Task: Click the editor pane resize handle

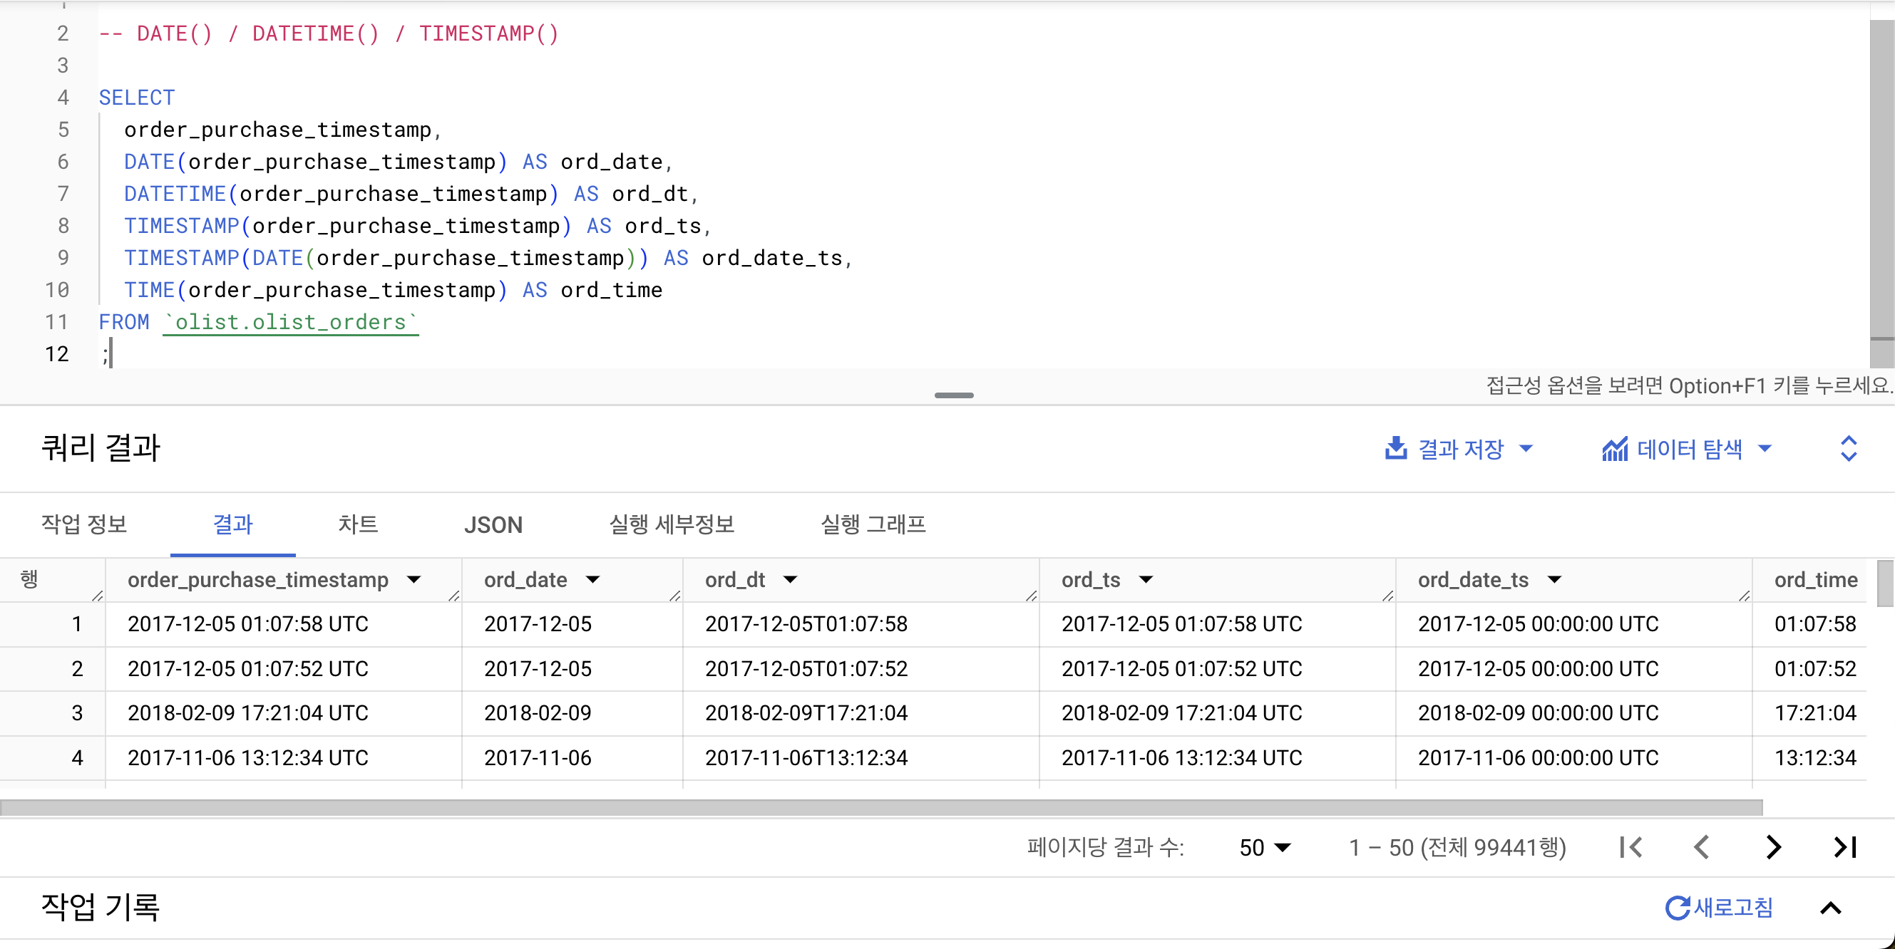Action: click(953, 395)
